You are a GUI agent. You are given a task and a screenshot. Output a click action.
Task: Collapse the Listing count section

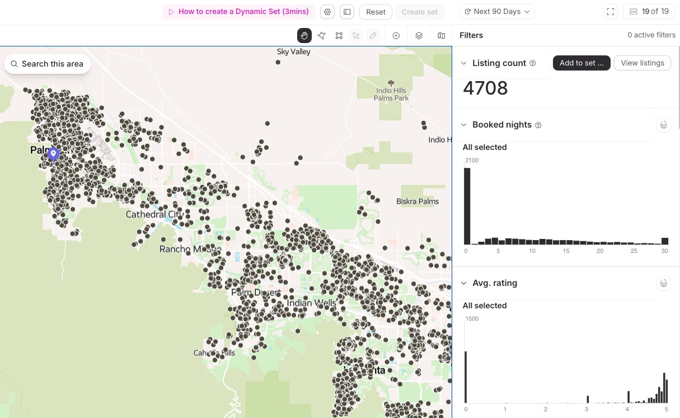coord(463,63)
